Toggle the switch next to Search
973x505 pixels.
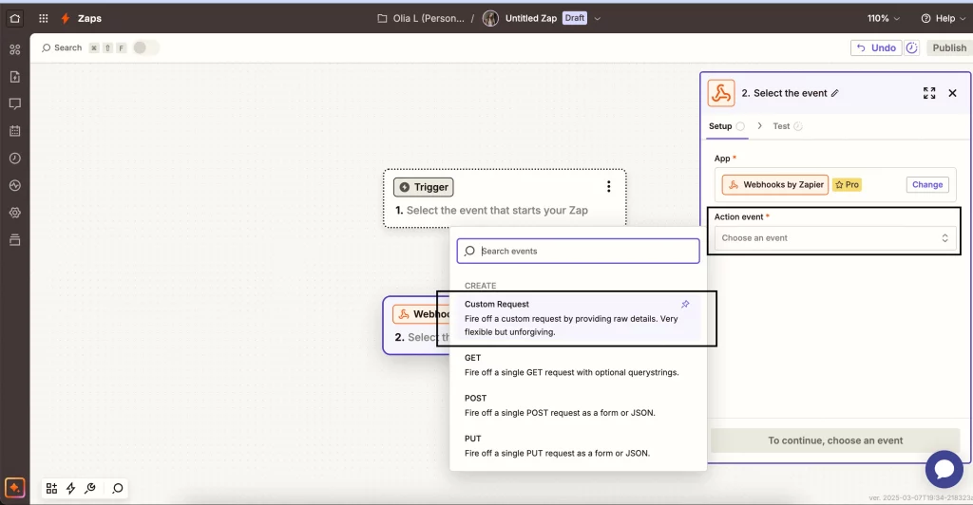pyautogui.click(x=145, y=47)
